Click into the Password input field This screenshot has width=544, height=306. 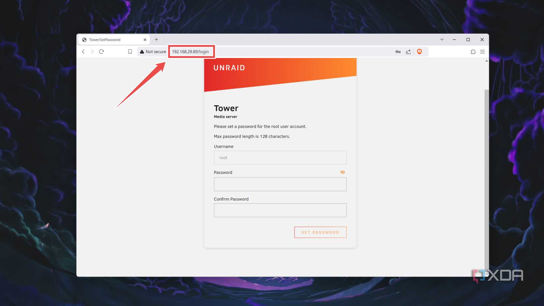click(280, 184)
